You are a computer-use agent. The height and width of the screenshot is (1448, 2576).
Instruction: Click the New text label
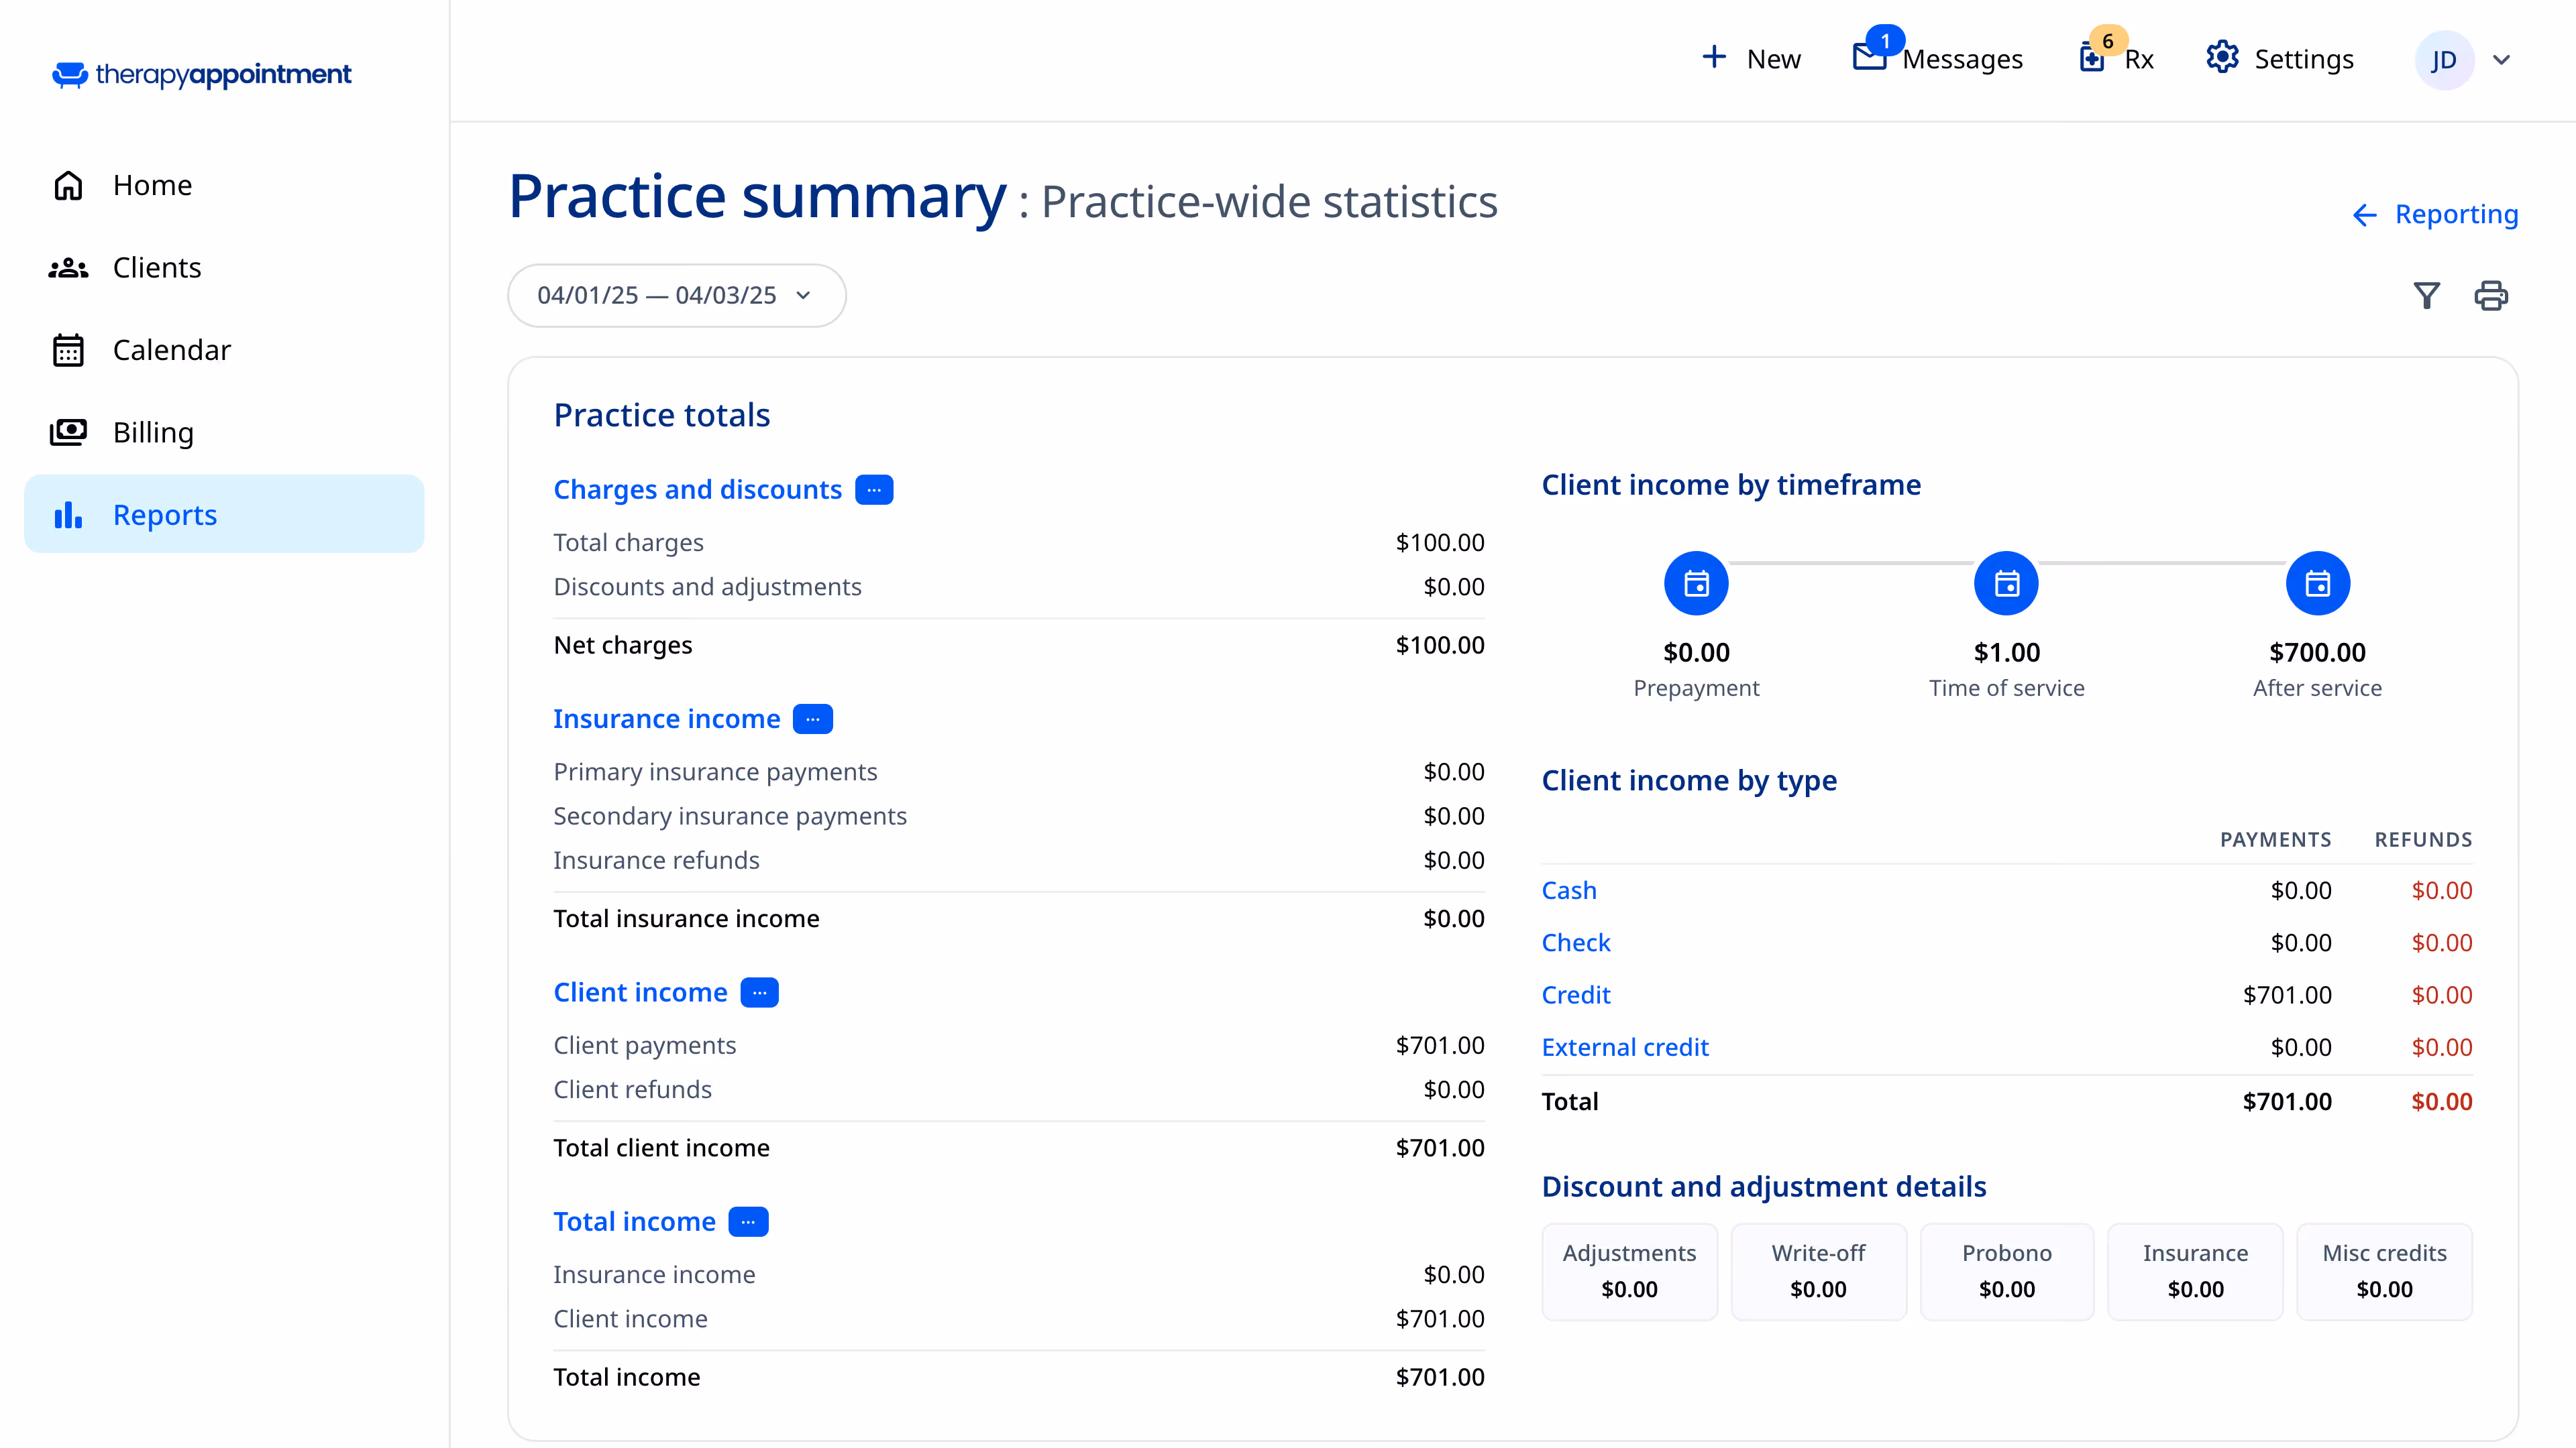[x=1773, y=59]
